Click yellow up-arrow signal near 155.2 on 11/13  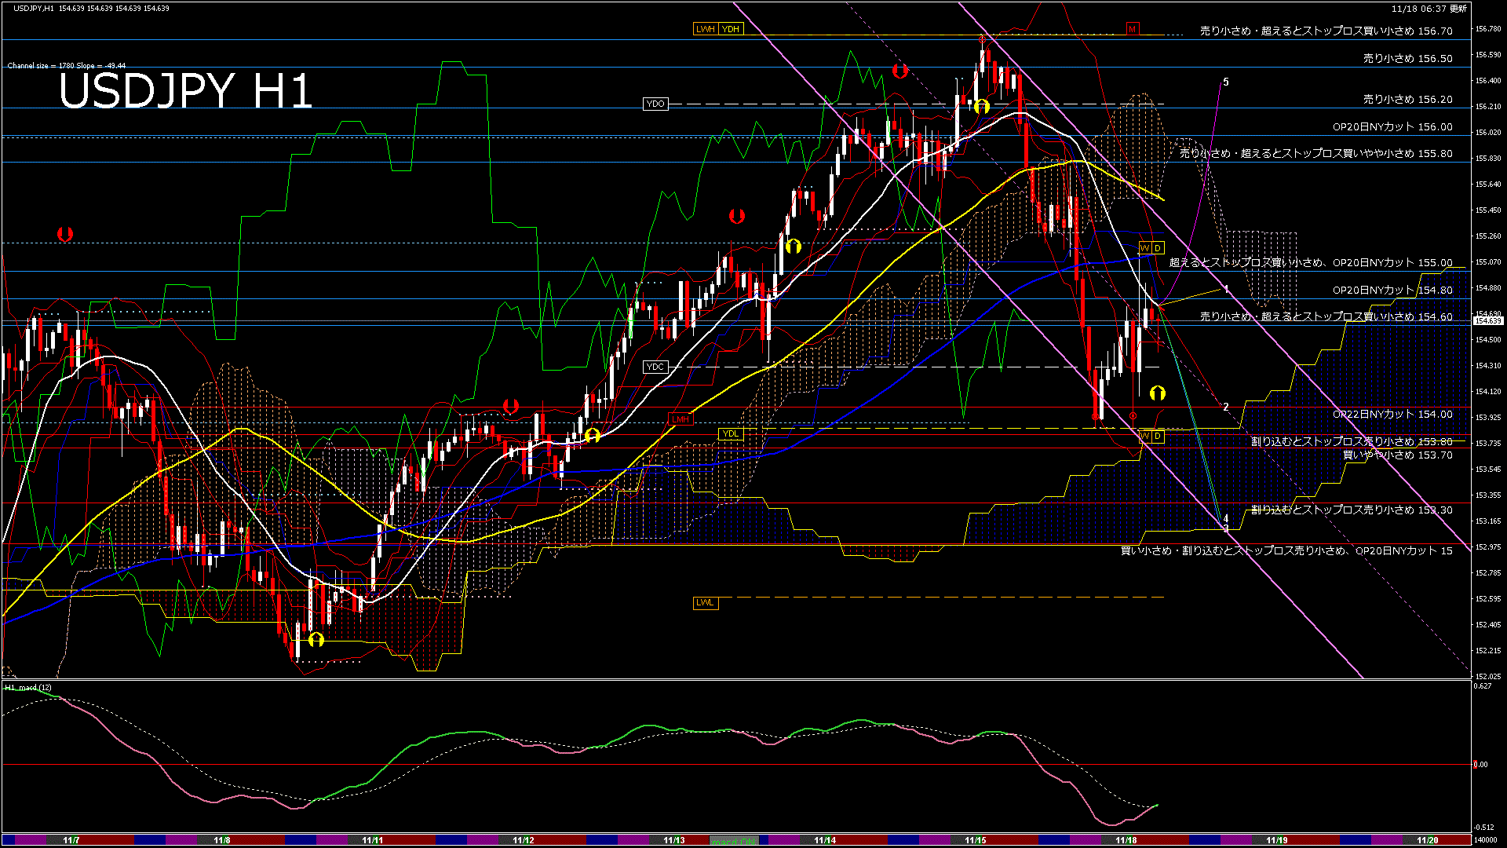pyautogui.click(x=793, y=246)
